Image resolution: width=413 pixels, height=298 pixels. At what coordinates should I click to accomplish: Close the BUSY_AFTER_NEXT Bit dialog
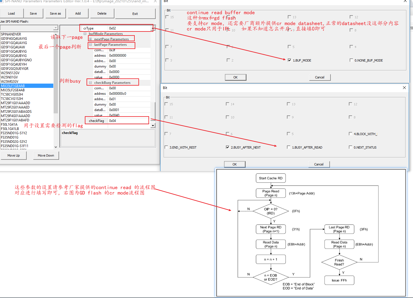[404, 88]
